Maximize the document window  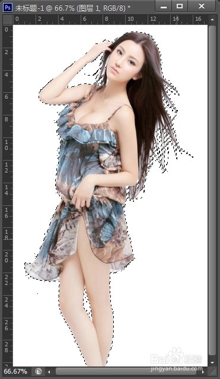pos(180,7)
